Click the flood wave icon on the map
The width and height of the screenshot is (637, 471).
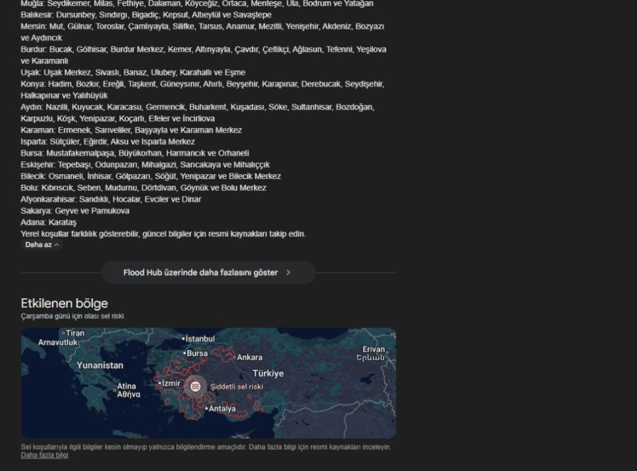coord(195,387)
